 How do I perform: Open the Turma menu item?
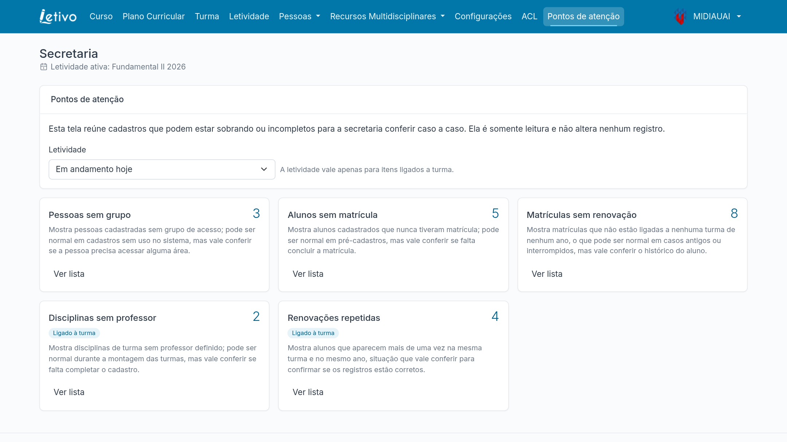pos(207,17)
